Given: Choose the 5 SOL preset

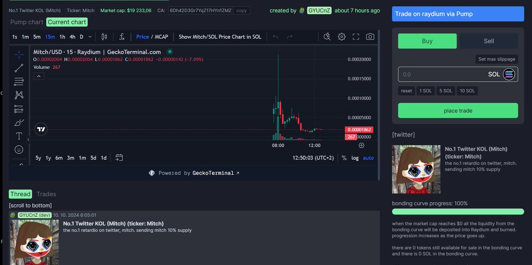Looking at the screenshot, I should coord(446,91).
